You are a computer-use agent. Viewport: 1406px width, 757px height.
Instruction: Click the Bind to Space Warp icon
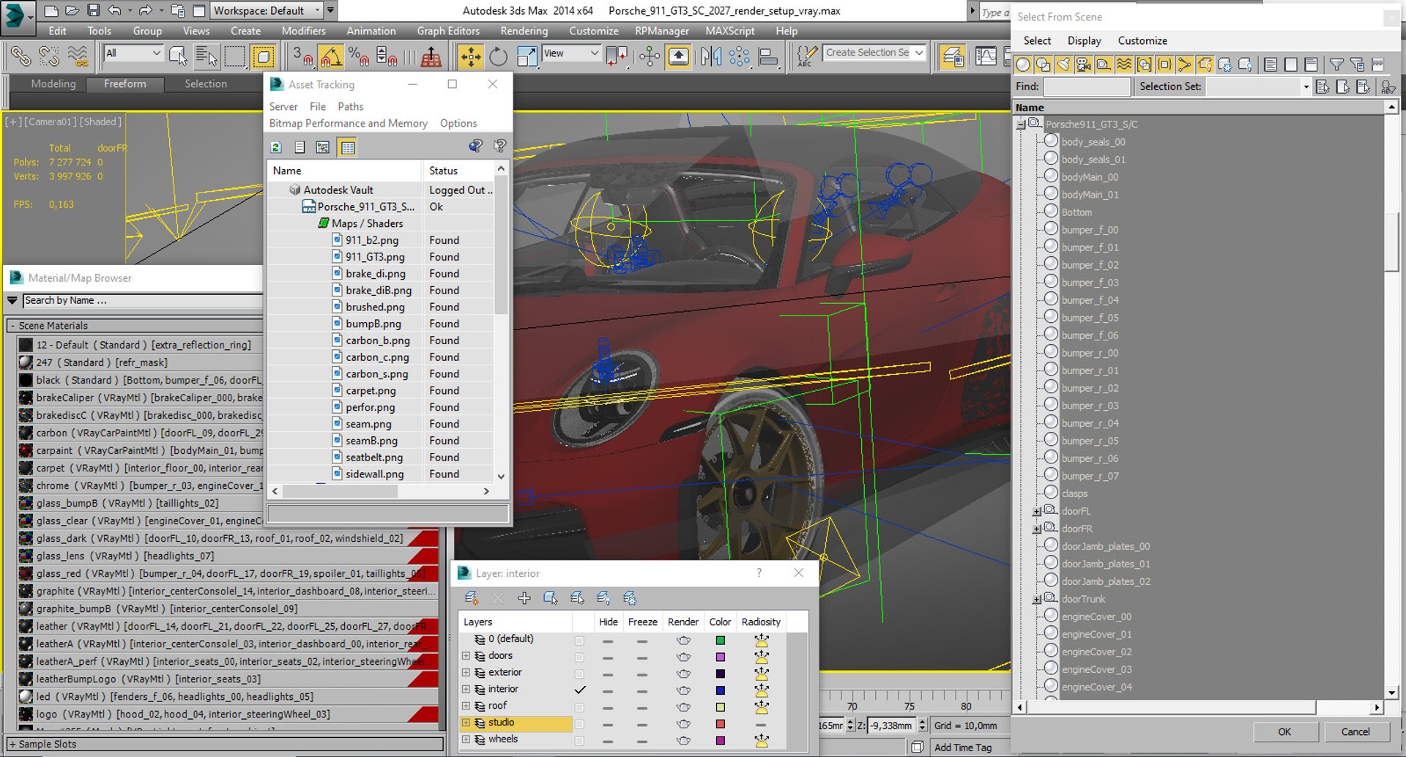[78, 56]
